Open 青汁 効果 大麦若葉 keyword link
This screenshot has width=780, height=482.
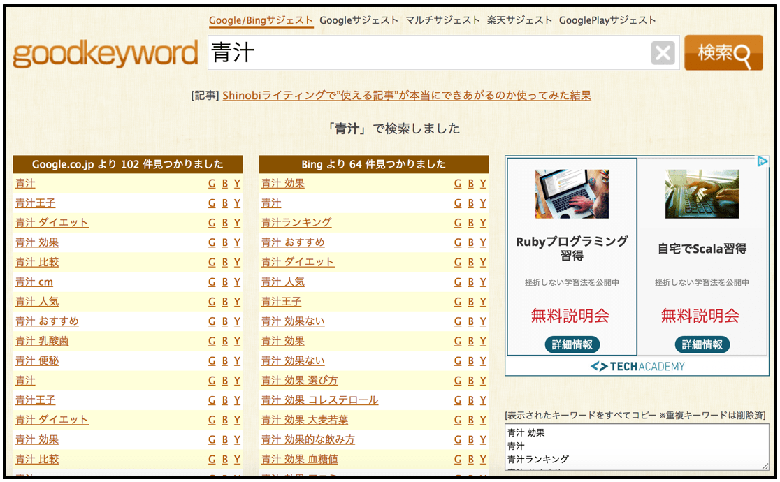coord(305,420)
